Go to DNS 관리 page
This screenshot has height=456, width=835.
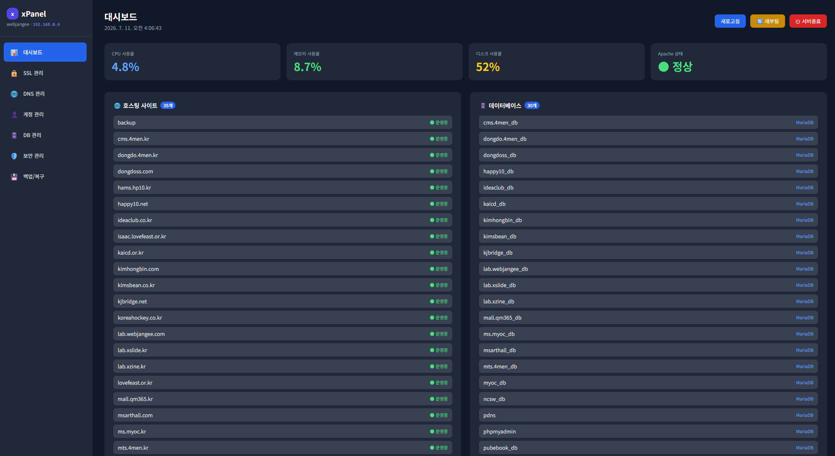pyautogui.click(x=45, y=93)
